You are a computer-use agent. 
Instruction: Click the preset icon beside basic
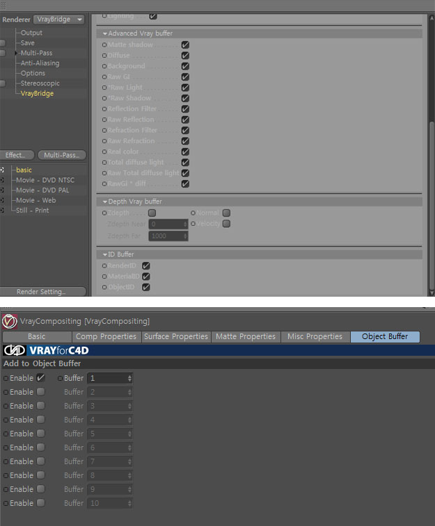click(x=2, y=170)
